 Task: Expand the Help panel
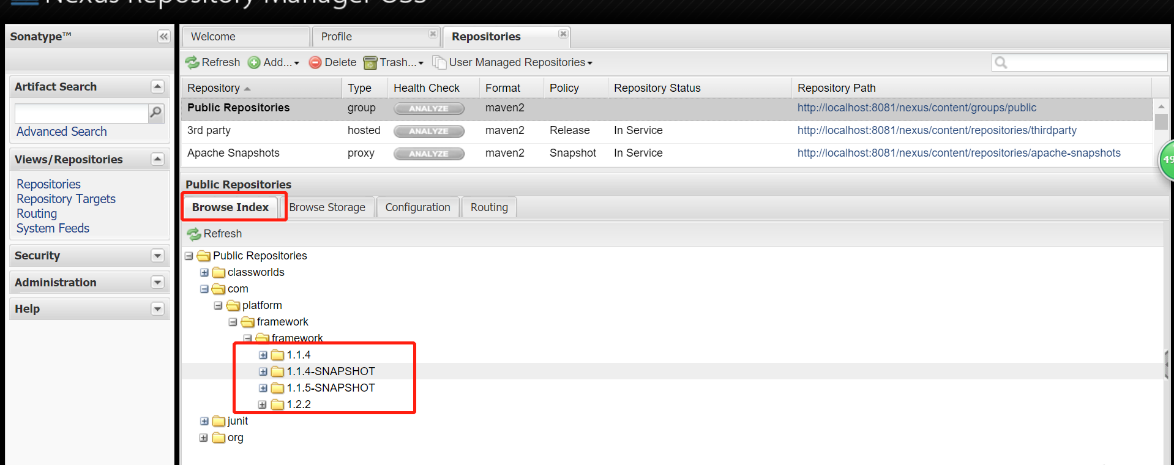(x=157, y=309)
